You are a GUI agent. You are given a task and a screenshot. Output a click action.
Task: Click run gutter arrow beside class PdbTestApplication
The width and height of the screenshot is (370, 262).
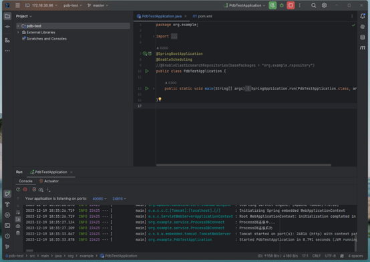coord(147,71)
